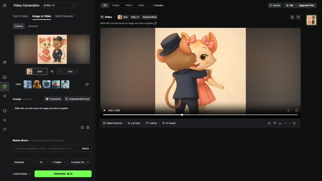This screenshot has height=181, width=322.
Task: Open the KLING 1.6 model dropdown
Action: click(x=59, y=5)
